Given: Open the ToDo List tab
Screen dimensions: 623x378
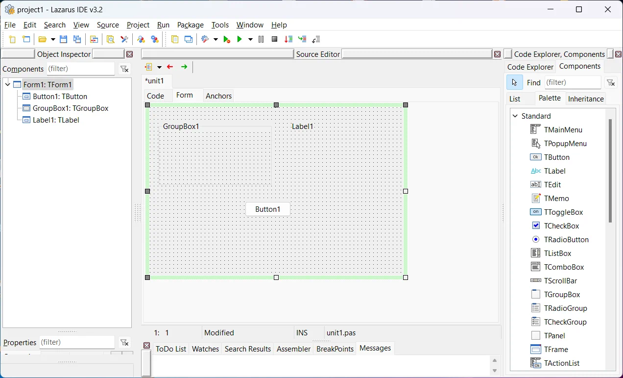Looking at the screenshot, I should (x=171, y=349).
